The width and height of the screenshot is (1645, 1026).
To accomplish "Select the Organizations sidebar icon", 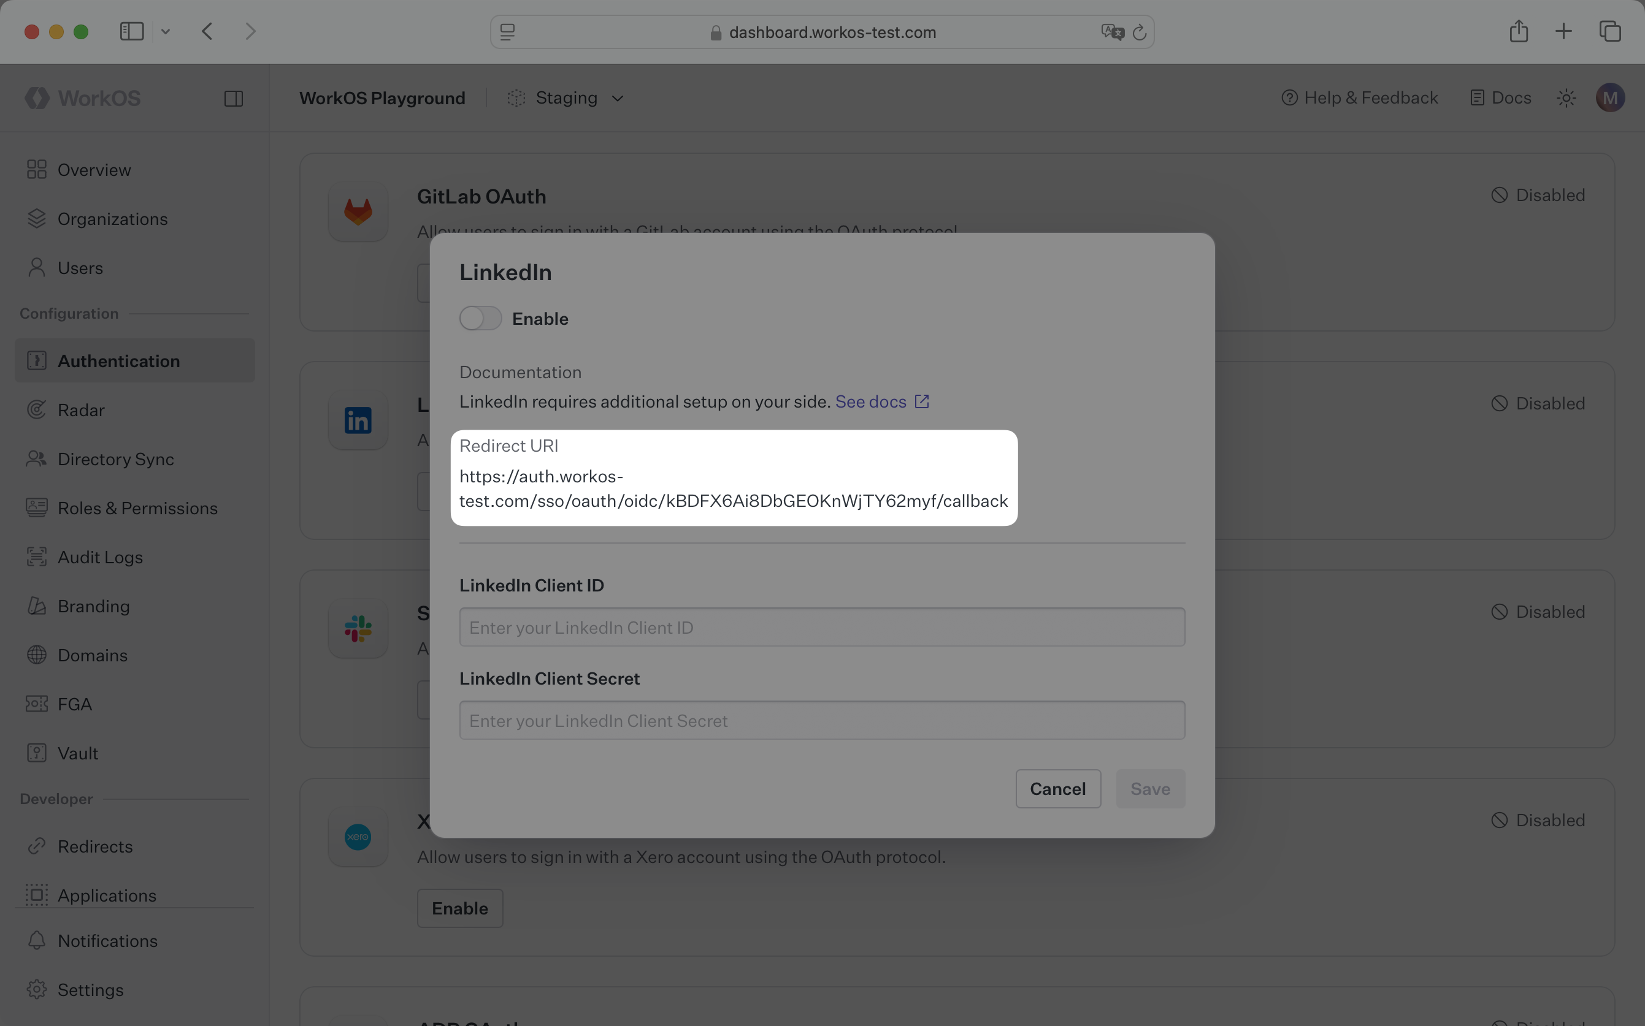I will (37, 218).
